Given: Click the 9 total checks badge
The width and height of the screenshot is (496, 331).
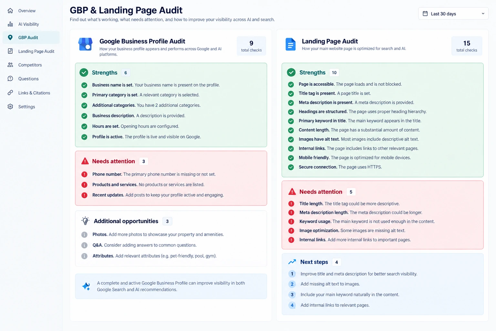Looking at the screenshot, I should (x=251, y=46).
